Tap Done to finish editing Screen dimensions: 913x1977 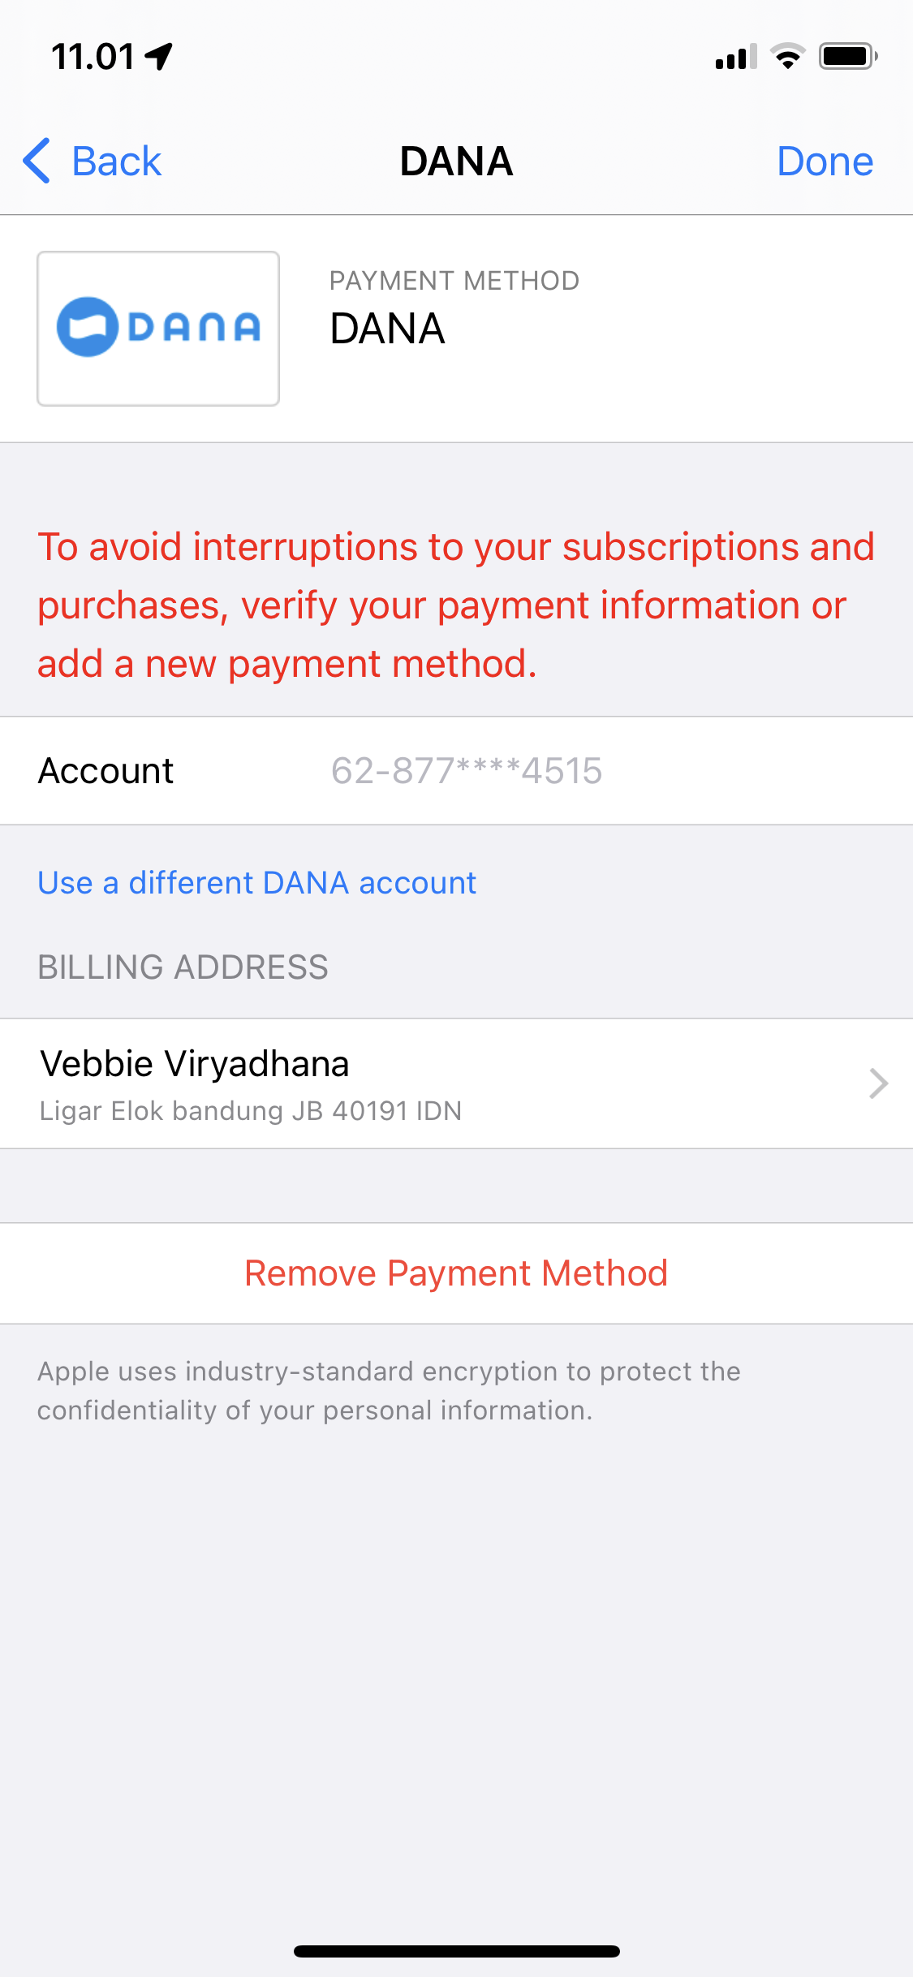(825, 161)
